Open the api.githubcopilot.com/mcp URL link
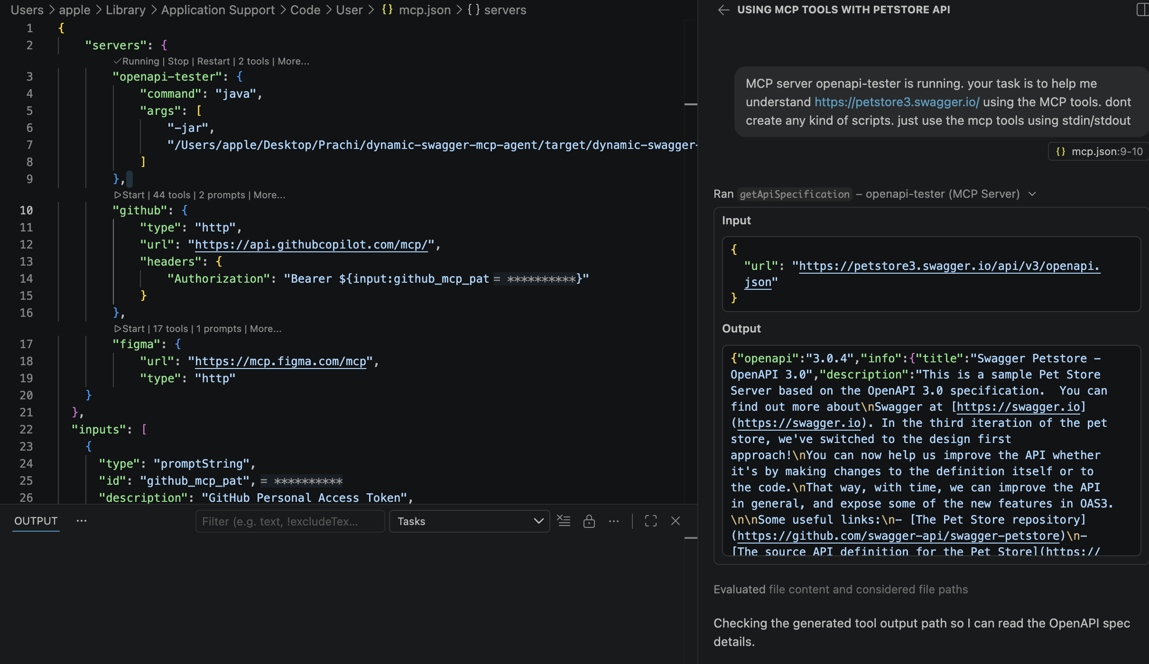Screen dimensions: 1149x664 [311, 245]
